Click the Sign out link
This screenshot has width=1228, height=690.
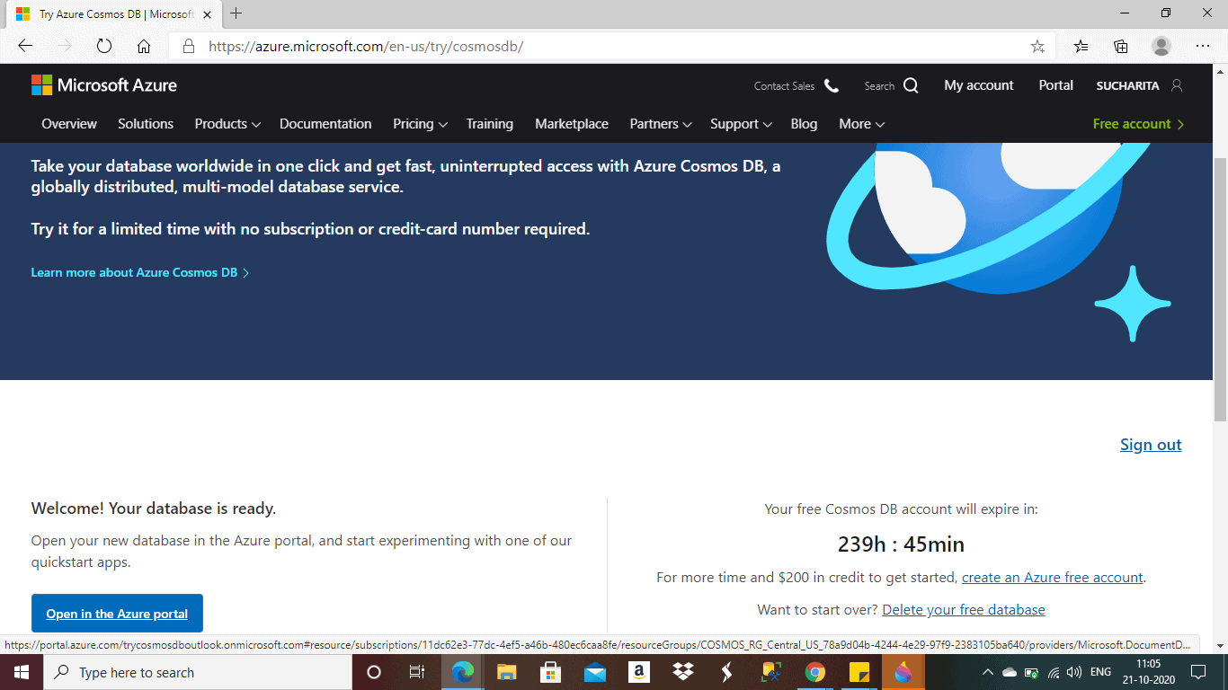pyautogui.click(x=1151, y=445)
